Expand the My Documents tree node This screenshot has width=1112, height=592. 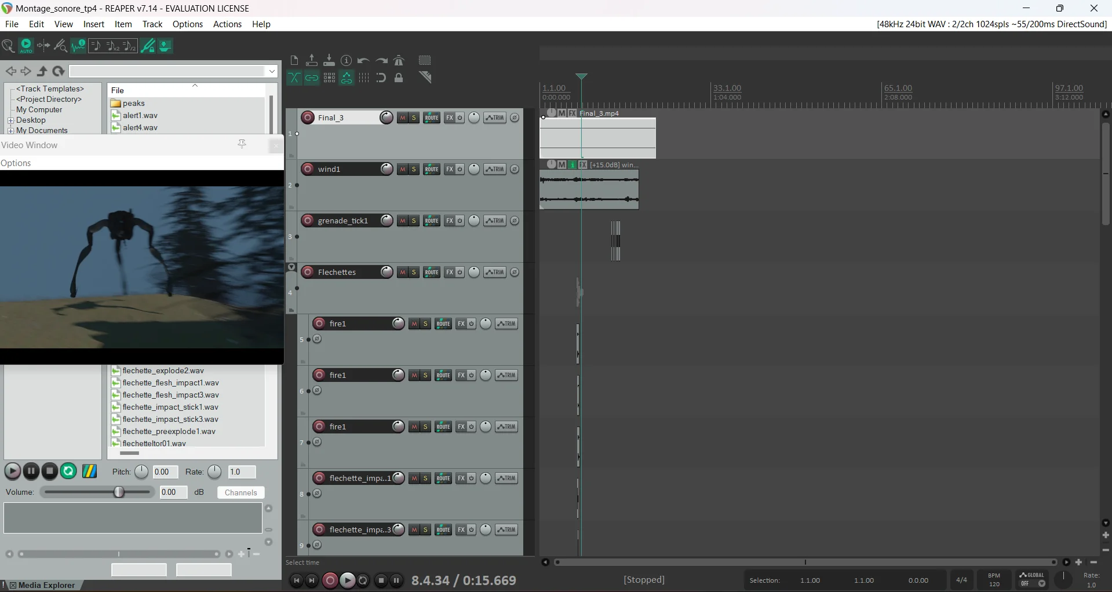coord(10,131)
